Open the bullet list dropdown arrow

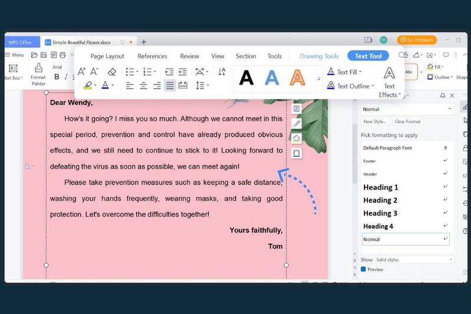(137, 72)
